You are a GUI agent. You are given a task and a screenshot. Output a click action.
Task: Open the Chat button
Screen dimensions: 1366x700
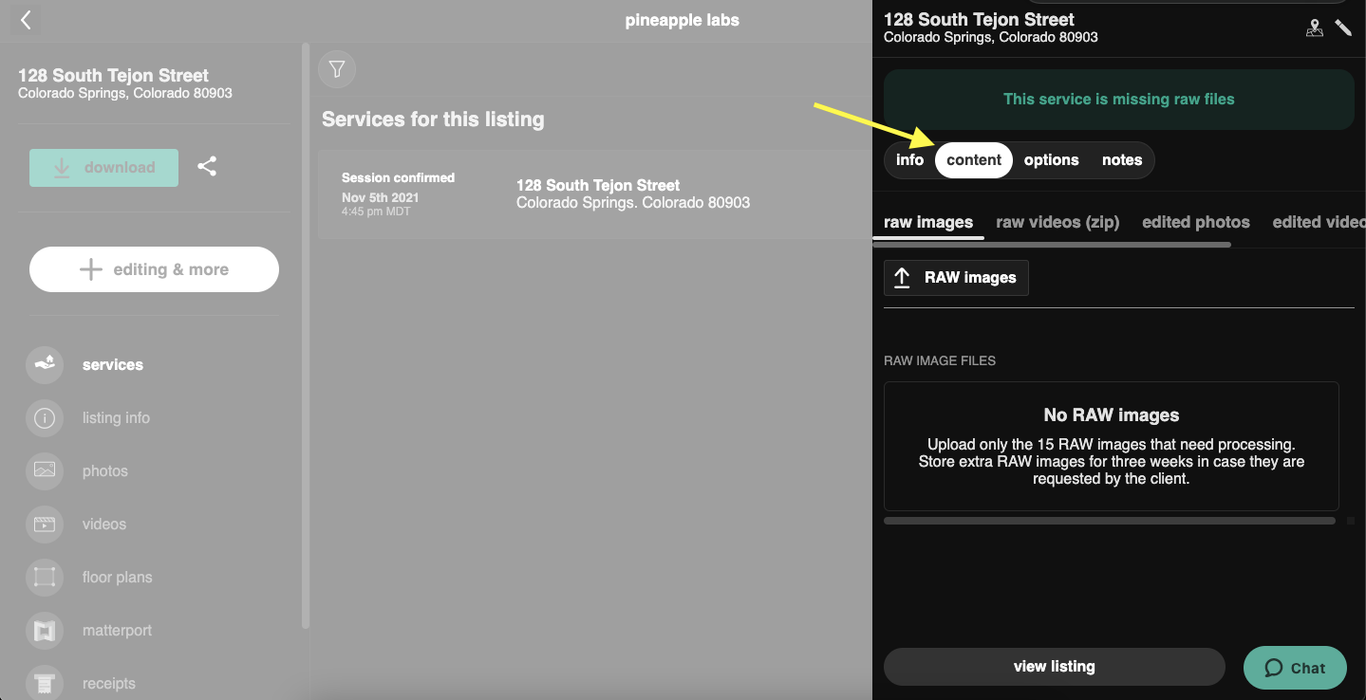point(1294,668)
